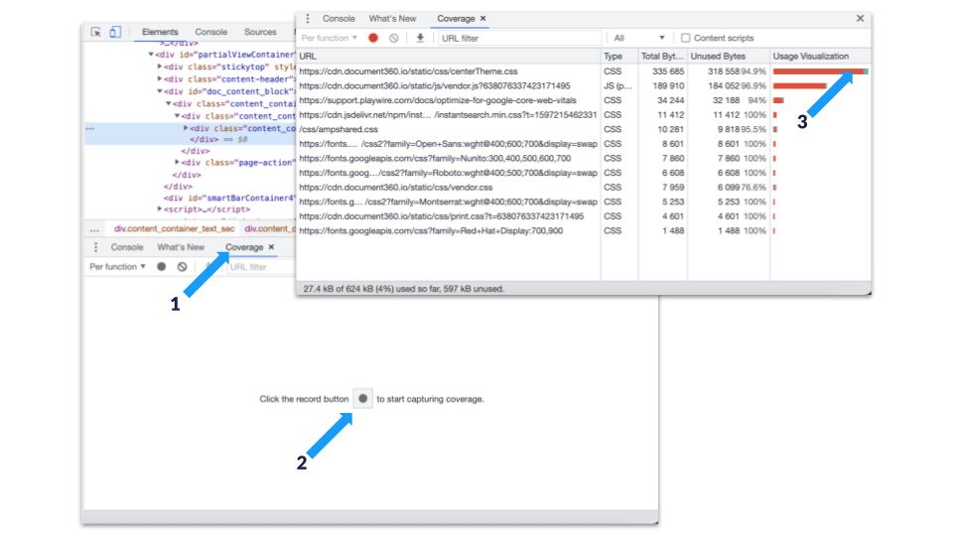Click the clear coverage icon in front panel

coord(394,38)
